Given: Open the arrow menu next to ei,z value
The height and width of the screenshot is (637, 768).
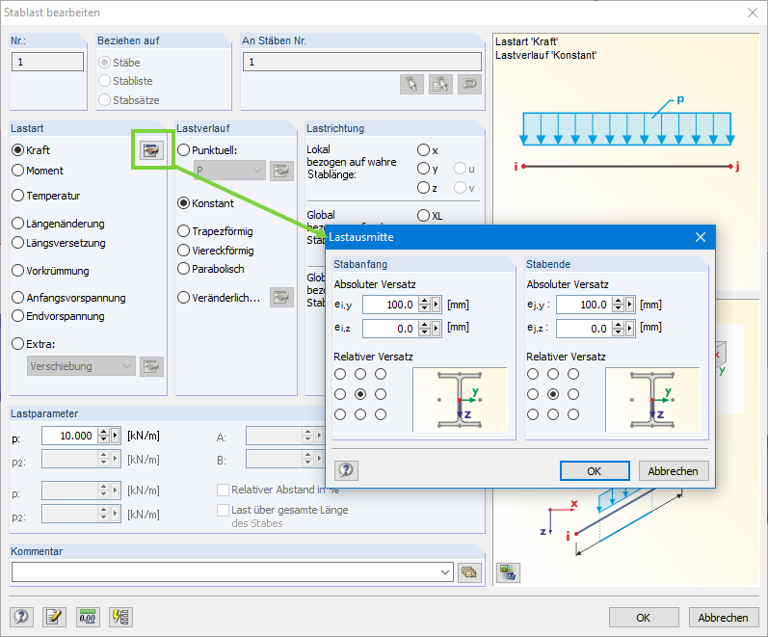Looking at the screenshot, I should [x=436, y=329].
